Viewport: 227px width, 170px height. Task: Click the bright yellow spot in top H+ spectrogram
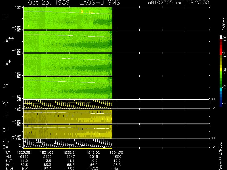coord(82,11)
